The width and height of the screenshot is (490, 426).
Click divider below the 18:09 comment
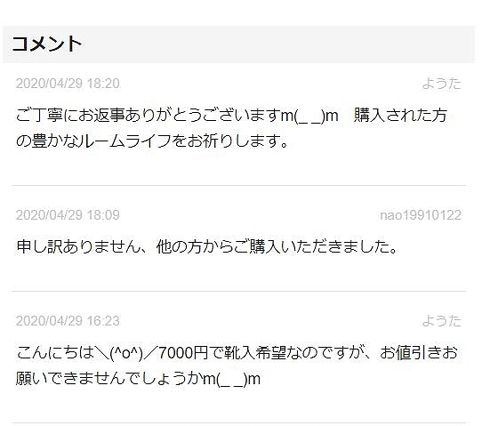point(238,291)
